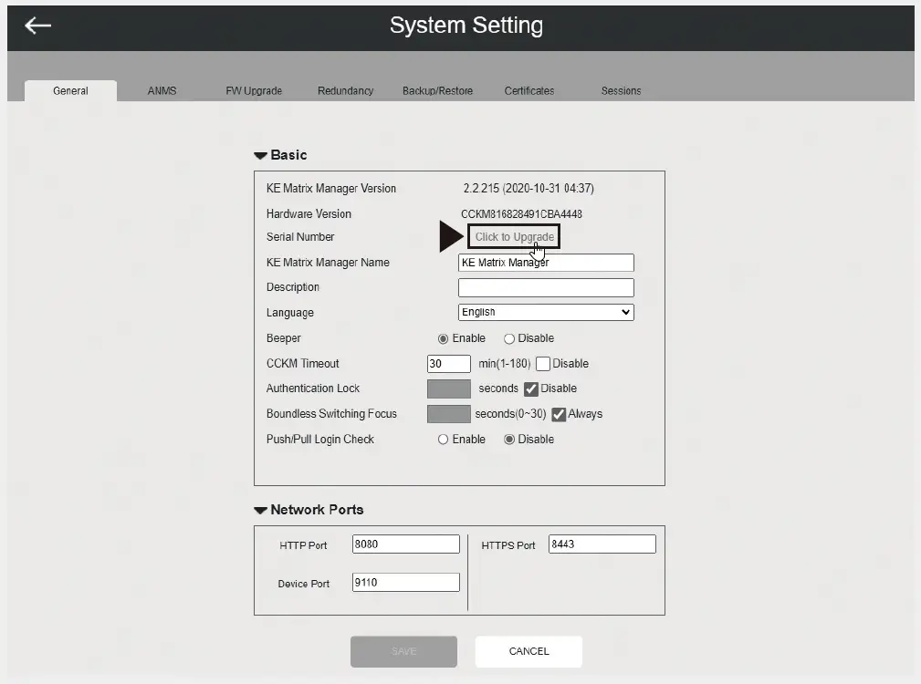Click the KE Matrix Manager Name field
The height and width of the screenshot is (684, 921).
coord(545,263)
